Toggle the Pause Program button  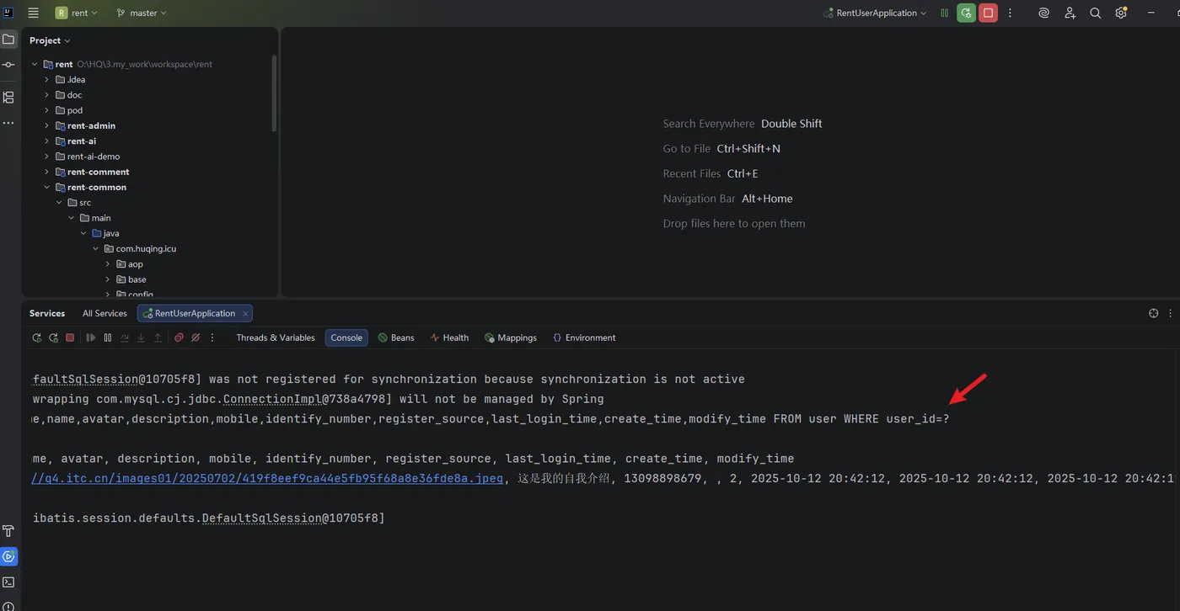click(x=108, y=337)
